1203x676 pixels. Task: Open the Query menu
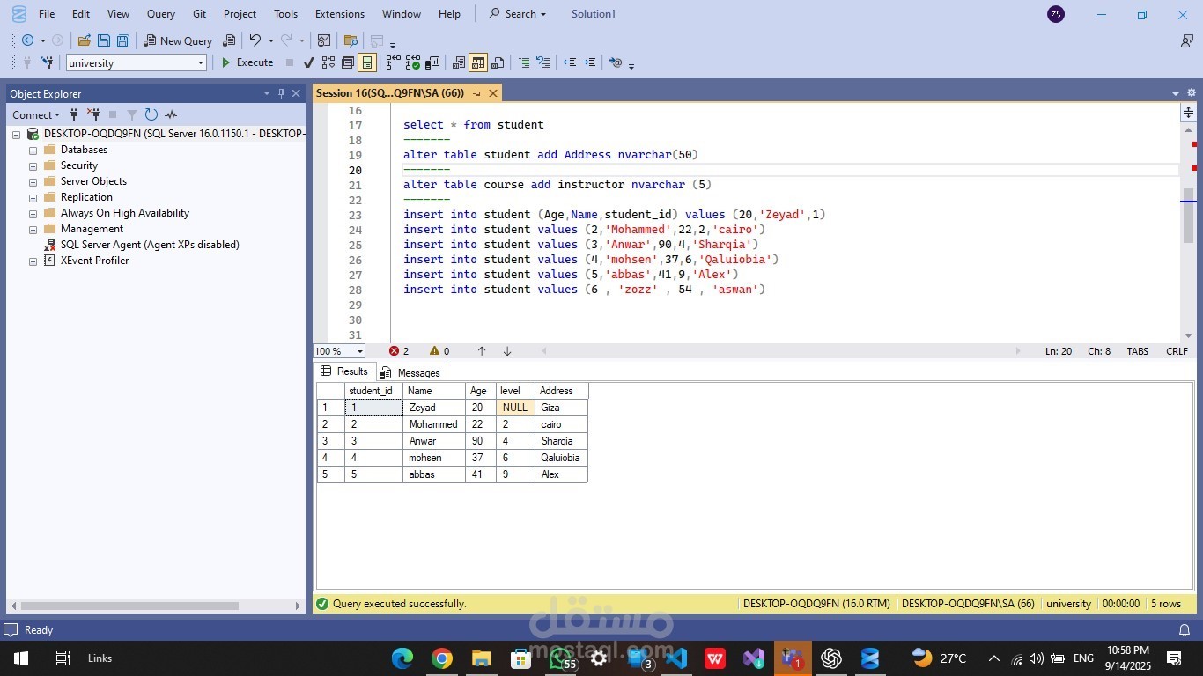(x=160, y=14)
